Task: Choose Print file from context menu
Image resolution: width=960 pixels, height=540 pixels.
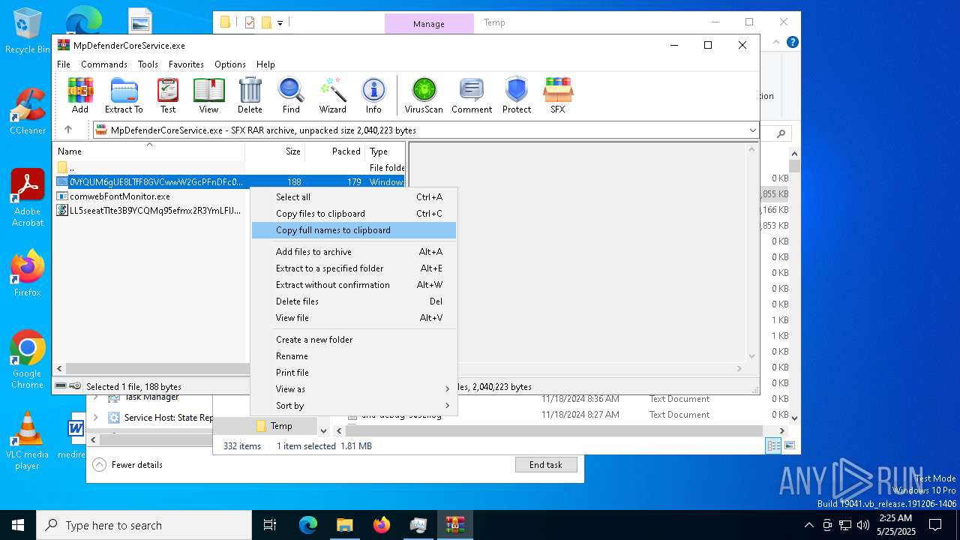Action: (354, 373)
